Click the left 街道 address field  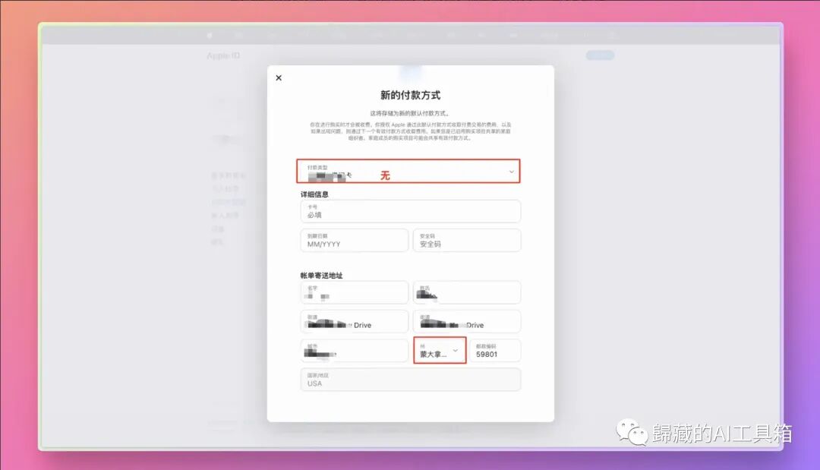point(354,321)
